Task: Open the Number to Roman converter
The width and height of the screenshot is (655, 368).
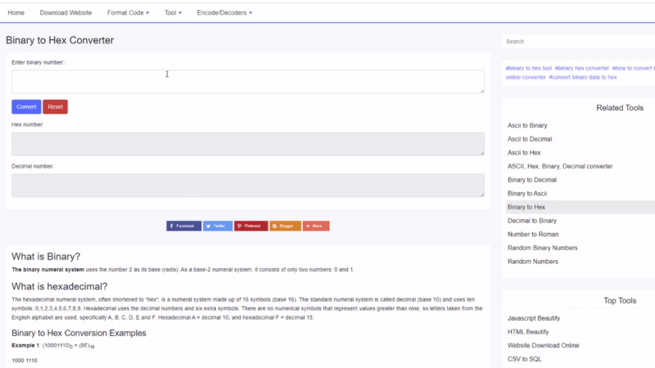Action: point(533,234)
